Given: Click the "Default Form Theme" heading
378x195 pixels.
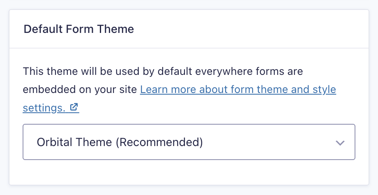Looking at the screenshot, I should pyautogui.click(x=79, y=29).
